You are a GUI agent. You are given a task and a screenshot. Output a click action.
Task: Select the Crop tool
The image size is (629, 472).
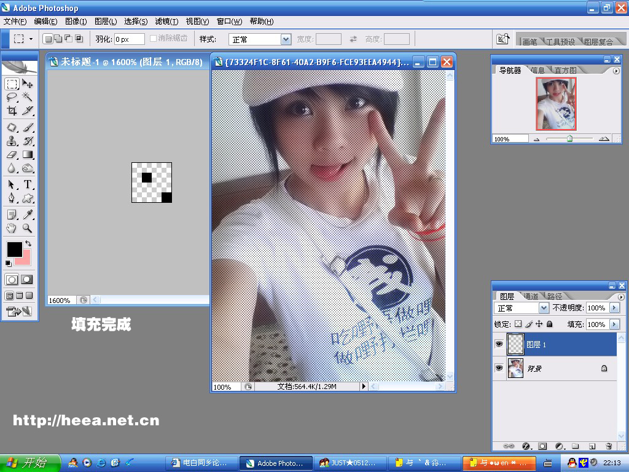pos(12,111)
